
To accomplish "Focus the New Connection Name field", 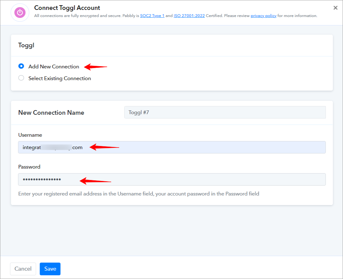I will point(225,112).
